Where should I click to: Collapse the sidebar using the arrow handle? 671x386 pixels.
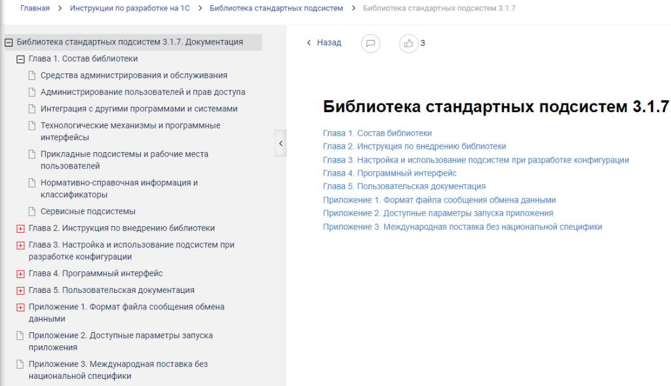click(280, 143)
